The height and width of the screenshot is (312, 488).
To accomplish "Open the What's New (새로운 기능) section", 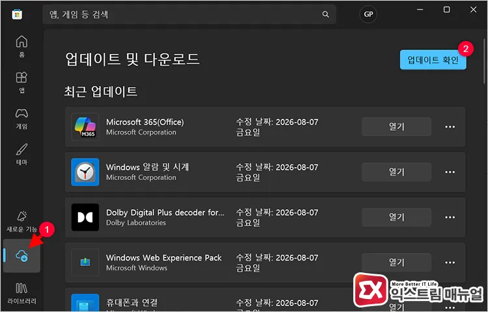I will pyautogui.click(x=21, y=221).
